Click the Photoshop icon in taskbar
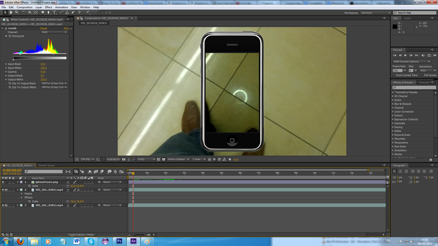Screen dimensions: 438x246 point(120,241)
